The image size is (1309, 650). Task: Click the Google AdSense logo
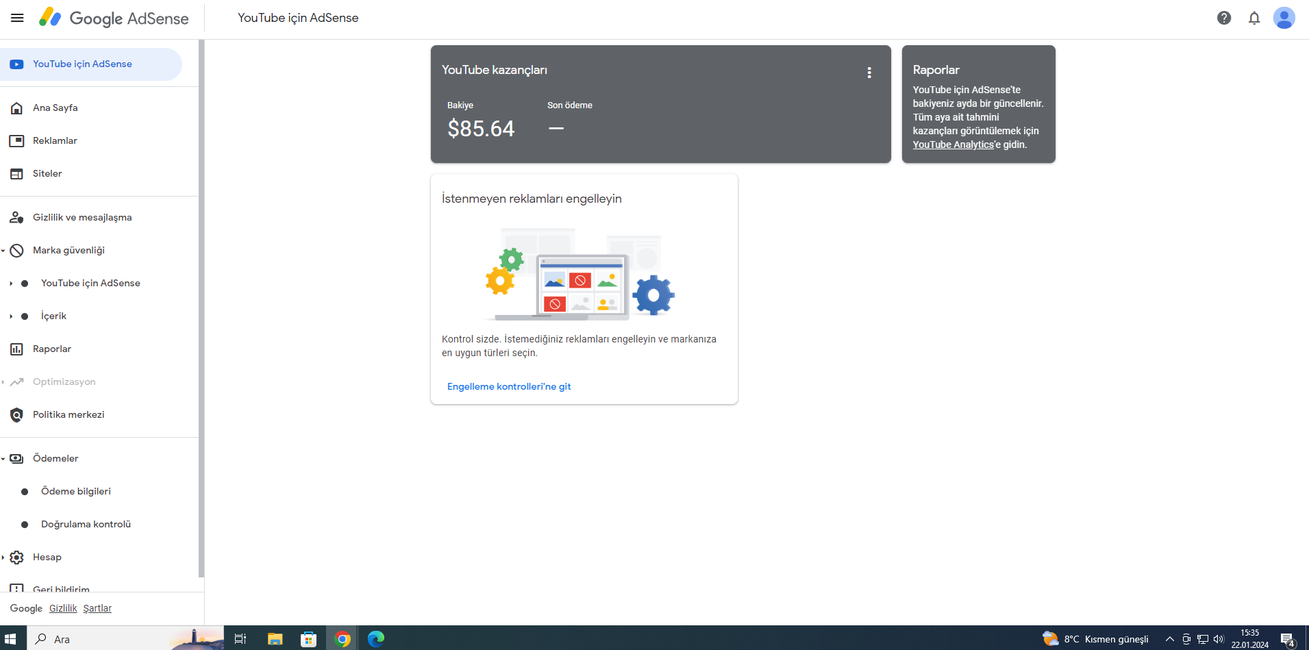[114, 18]
